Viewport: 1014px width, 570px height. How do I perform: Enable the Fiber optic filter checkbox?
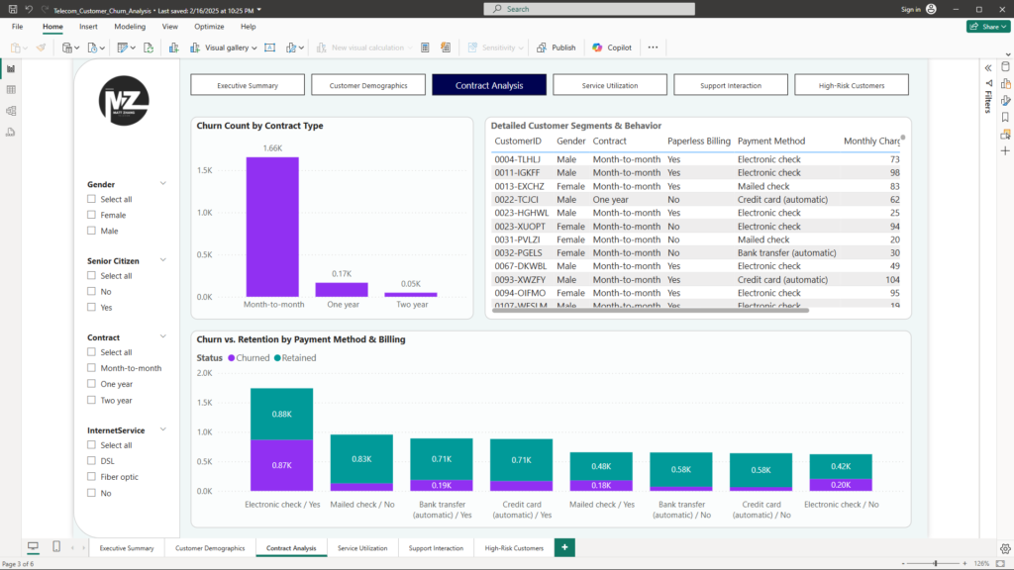tap(92, 477)
